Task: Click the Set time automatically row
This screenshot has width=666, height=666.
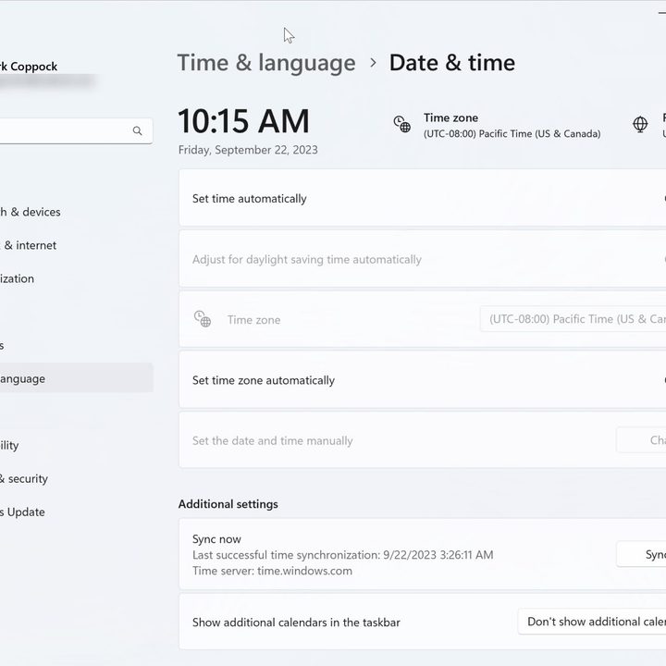Action: pyautogui.click(x=422, y=198)
